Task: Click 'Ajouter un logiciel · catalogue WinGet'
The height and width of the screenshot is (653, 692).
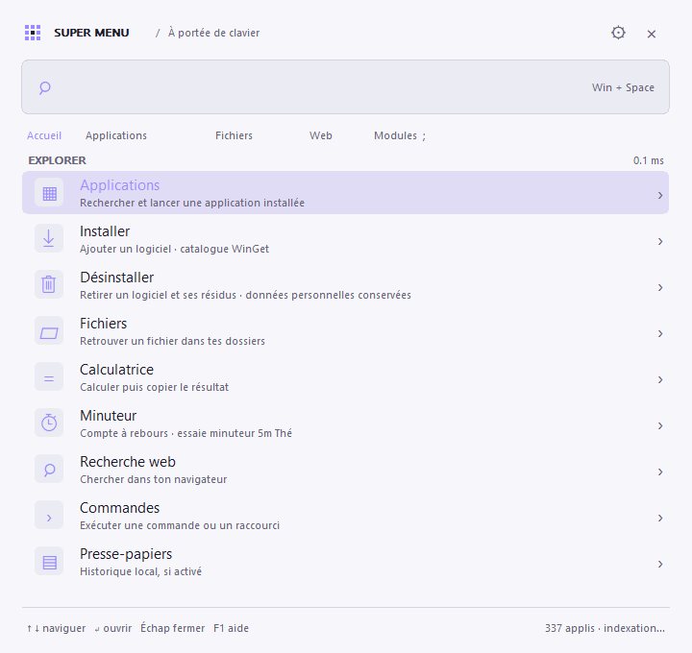Action: 174,249
